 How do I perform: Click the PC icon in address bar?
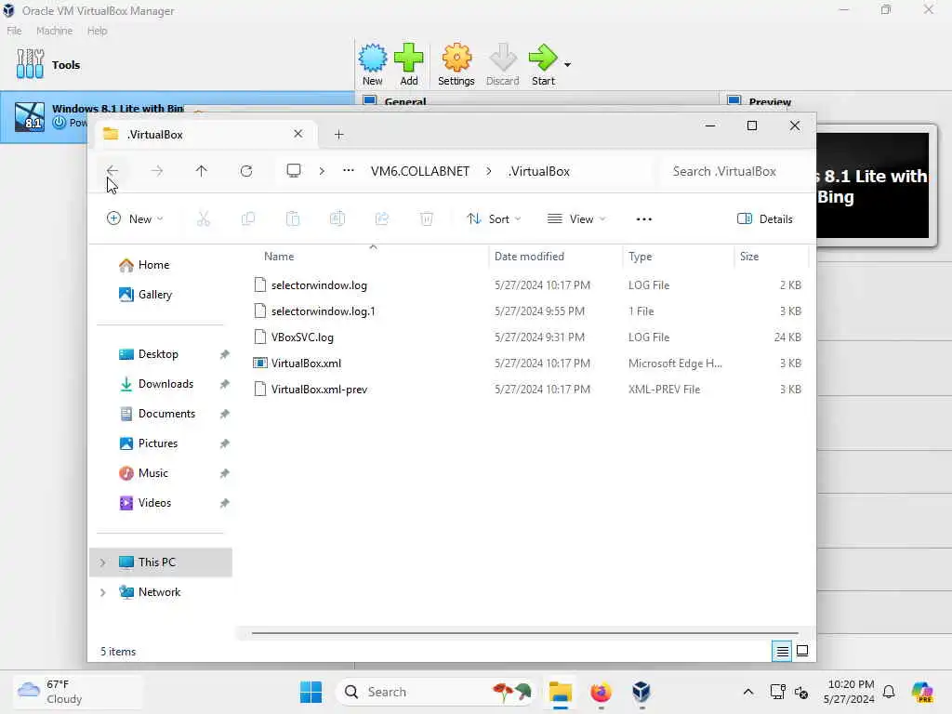[294, 171]
